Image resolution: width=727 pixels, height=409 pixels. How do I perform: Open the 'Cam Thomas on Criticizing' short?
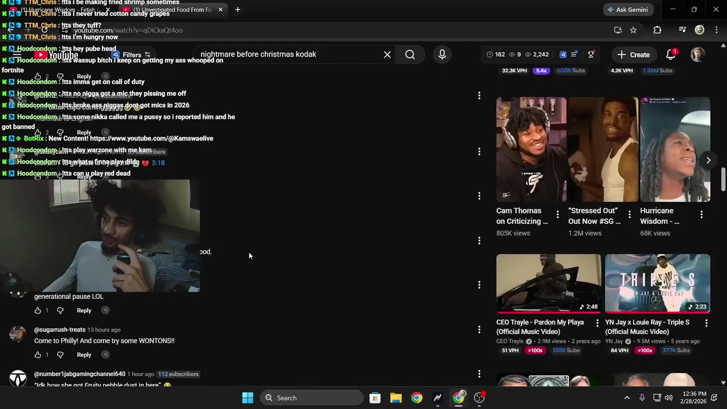531,149
